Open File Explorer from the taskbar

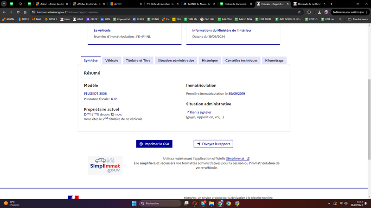[211, 203]
